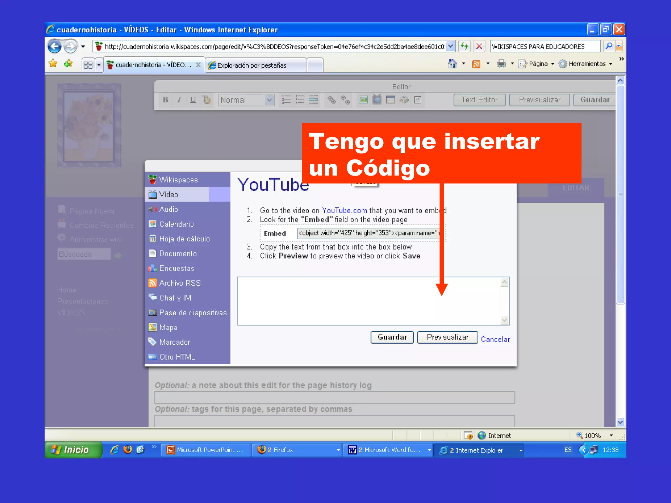Click Previsualizar in the editor toolbar
This screenshot has width=671, height=503.
pyautogui.click(x=540, y=100)
